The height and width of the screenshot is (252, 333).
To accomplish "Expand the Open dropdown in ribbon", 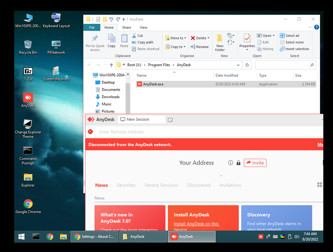I will (273, 36).
